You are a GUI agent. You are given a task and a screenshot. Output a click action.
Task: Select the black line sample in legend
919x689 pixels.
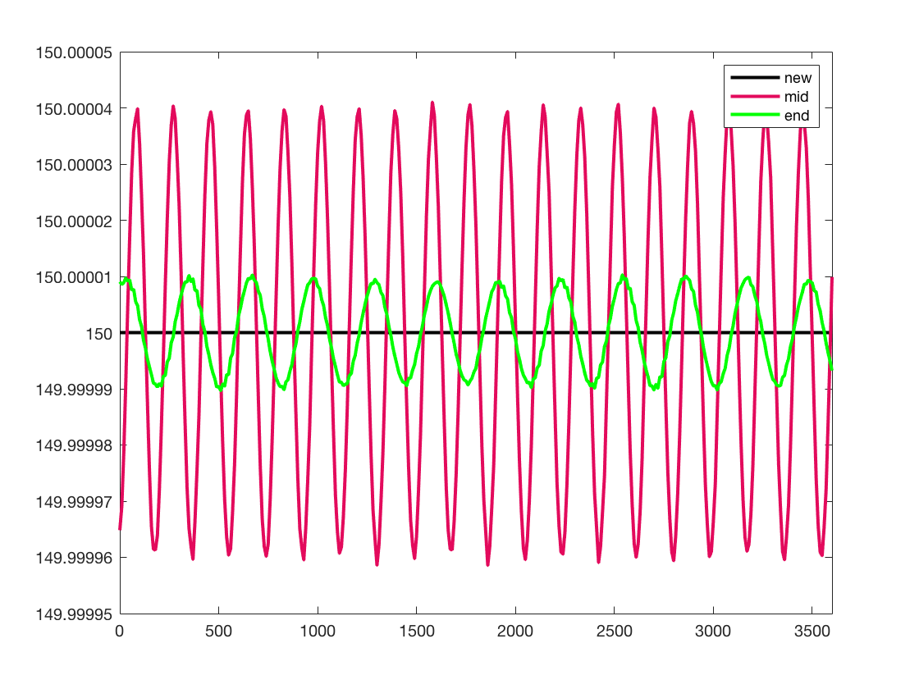755,77
